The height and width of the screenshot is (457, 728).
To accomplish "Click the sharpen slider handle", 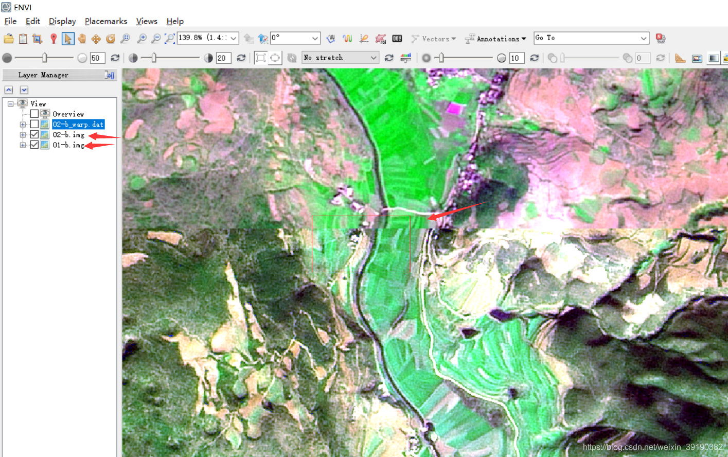I will pos(441,58).
